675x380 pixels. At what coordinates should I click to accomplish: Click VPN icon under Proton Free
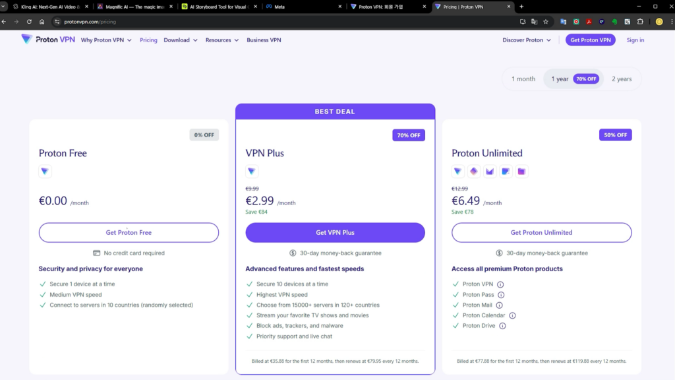pyautogui.click(x=45, y=172)
